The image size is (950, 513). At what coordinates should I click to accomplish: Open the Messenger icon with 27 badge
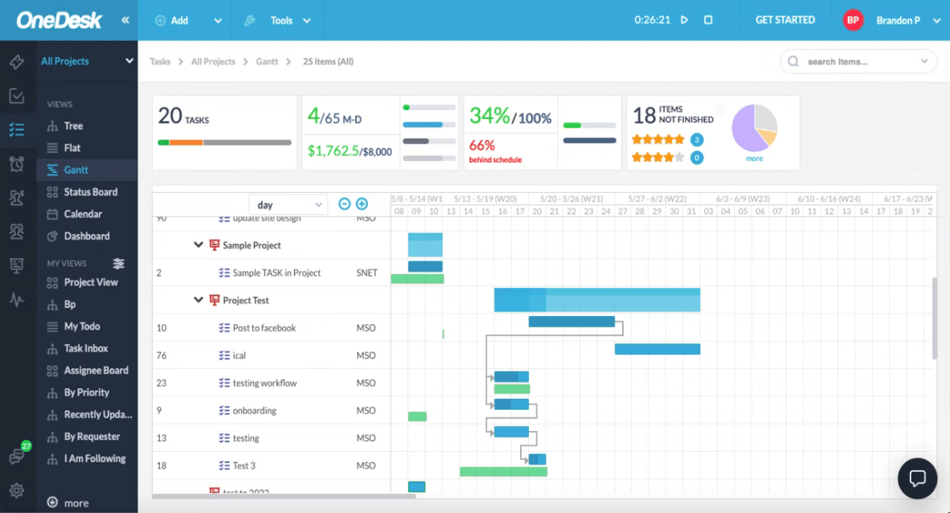click(18, 455)
